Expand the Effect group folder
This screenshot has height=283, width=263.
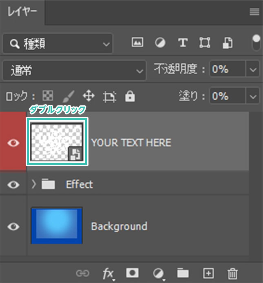[x=34, y=185]
